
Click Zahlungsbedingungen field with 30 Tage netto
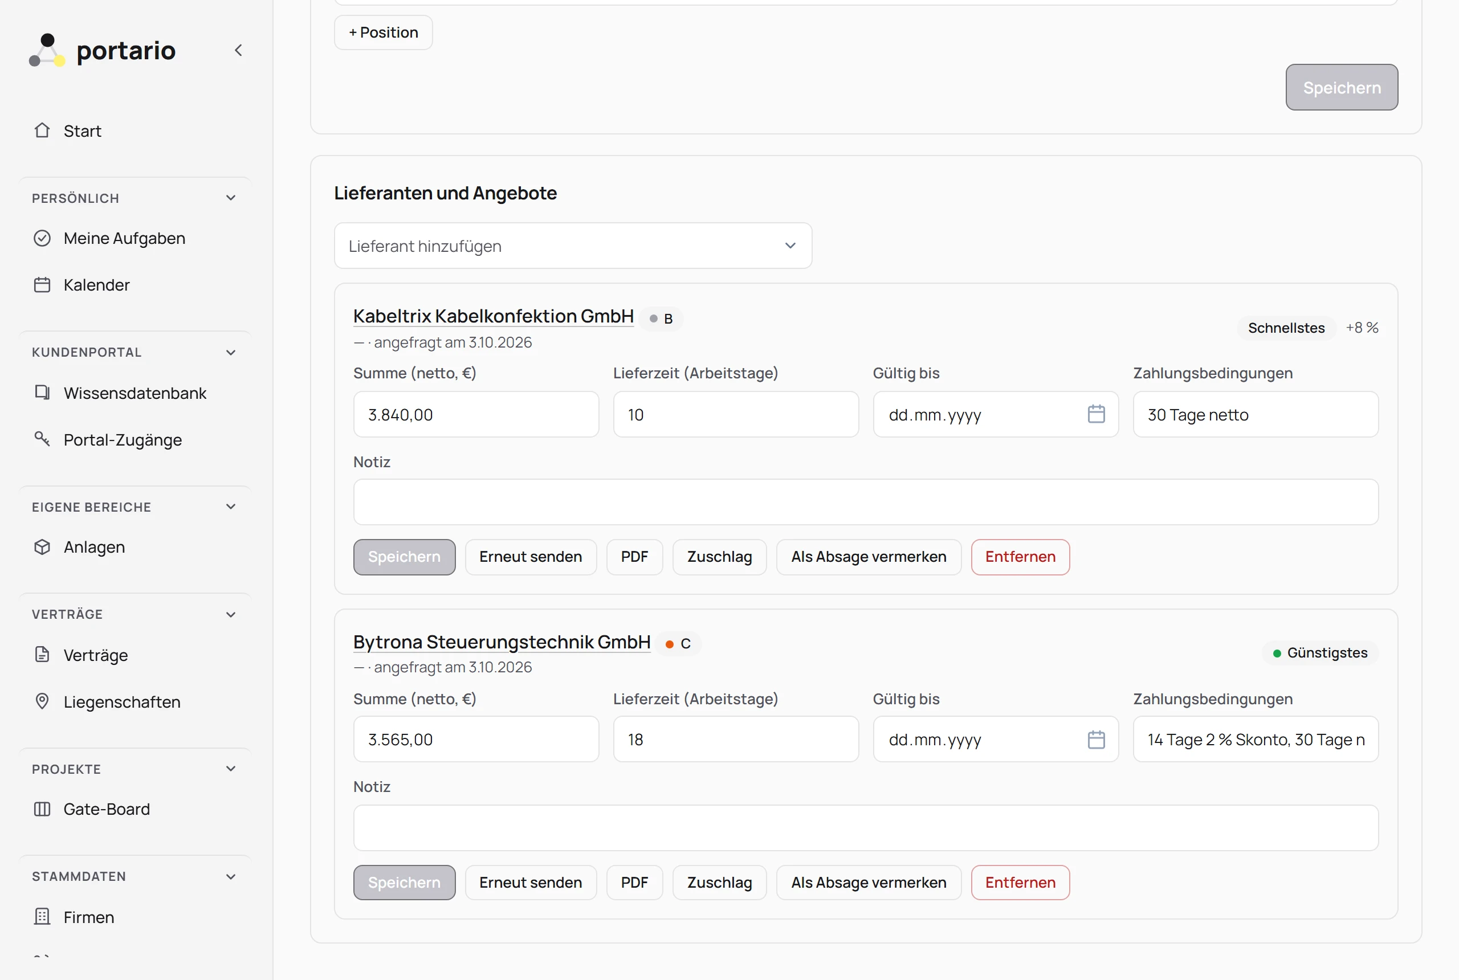(1255, 414)
